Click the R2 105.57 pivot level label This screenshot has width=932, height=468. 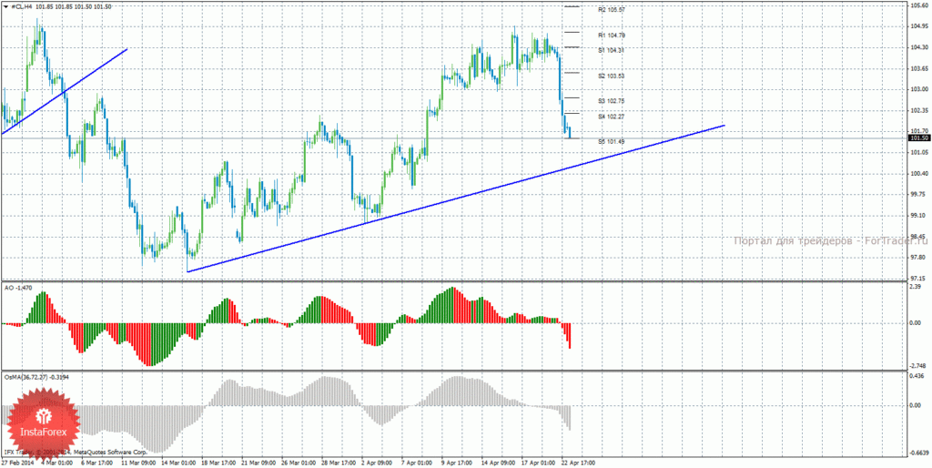pyautogui.click(x=612, y=10)
